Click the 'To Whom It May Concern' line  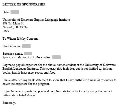pyautogui.click(x=21, y=39)
